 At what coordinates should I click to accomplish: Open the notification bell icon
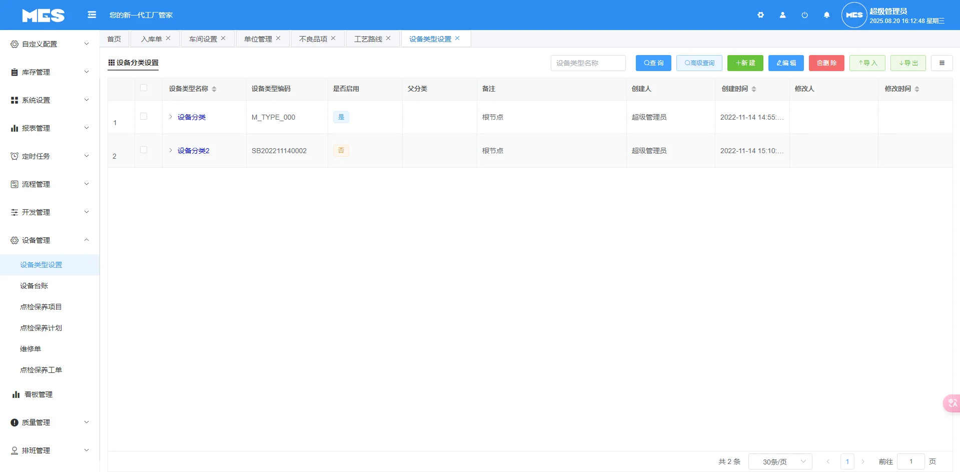pyautogui.click(x=826, y=15)
